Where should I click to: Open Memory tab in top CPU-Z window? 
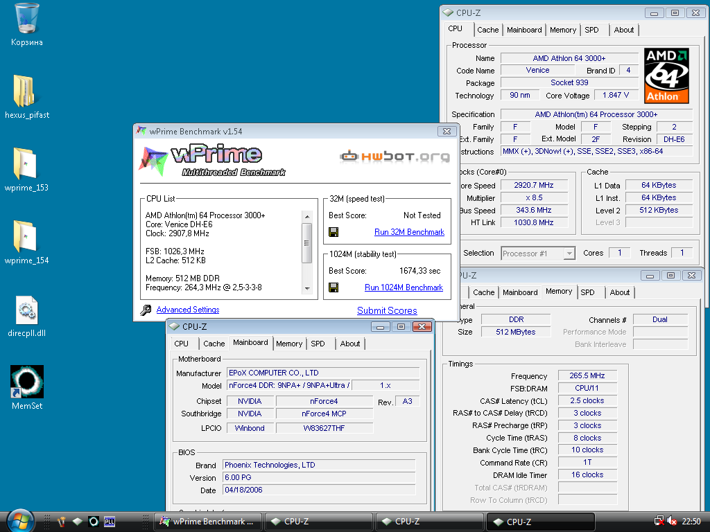pyautogui.click(x=563, y=30)
